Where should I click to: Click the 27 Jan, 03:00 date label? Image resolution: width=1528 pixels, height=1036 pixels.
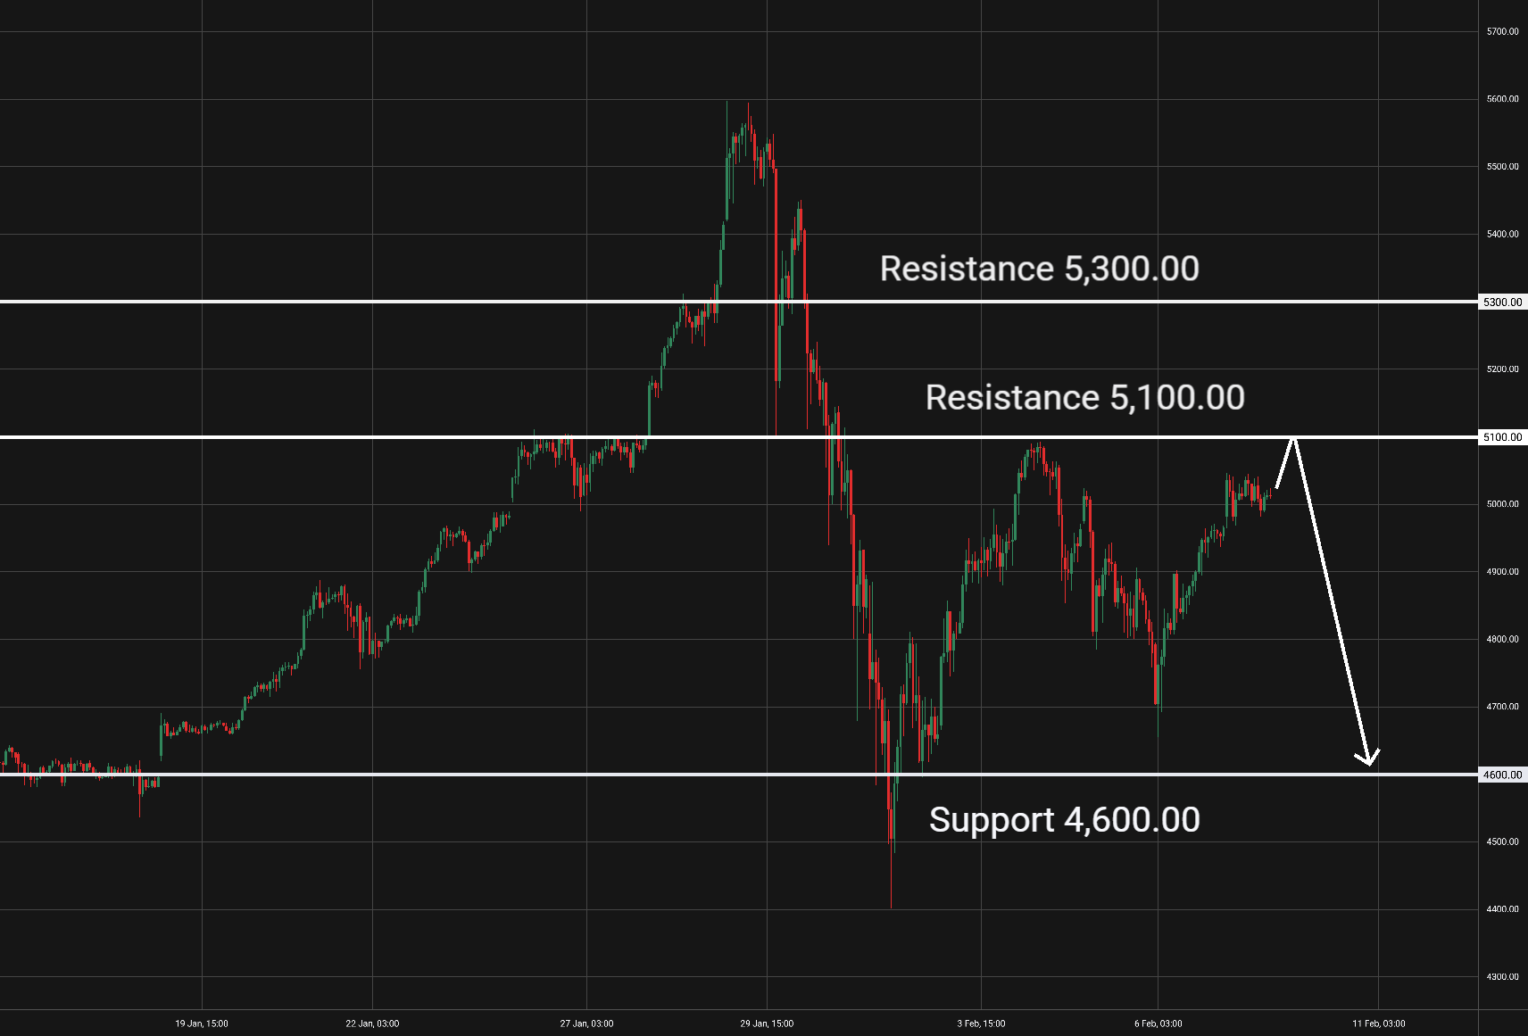(x=586, y=1024)
